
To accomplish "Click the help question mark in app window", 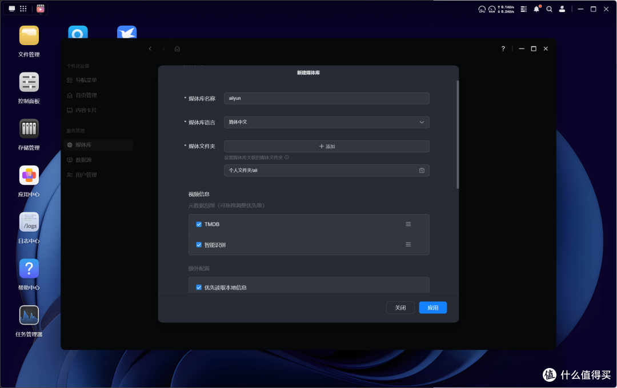I will [x=503, y=48].
